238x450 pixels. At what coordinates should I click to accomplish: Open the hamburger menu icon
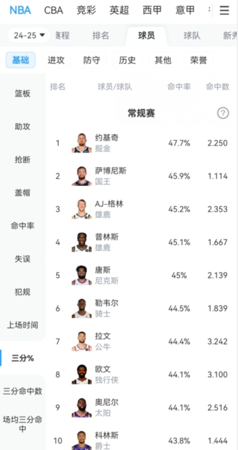tap(224, 10)
